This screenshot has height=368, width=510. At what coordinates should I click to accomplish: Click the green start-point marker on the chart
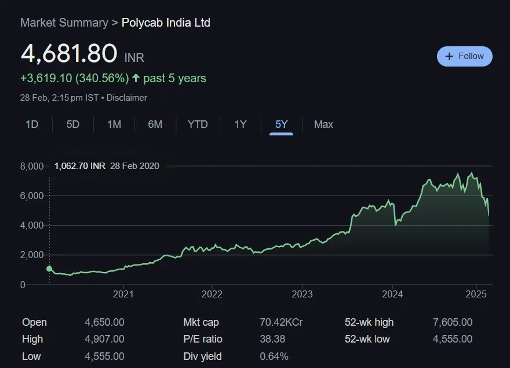(x=49, y=268)
